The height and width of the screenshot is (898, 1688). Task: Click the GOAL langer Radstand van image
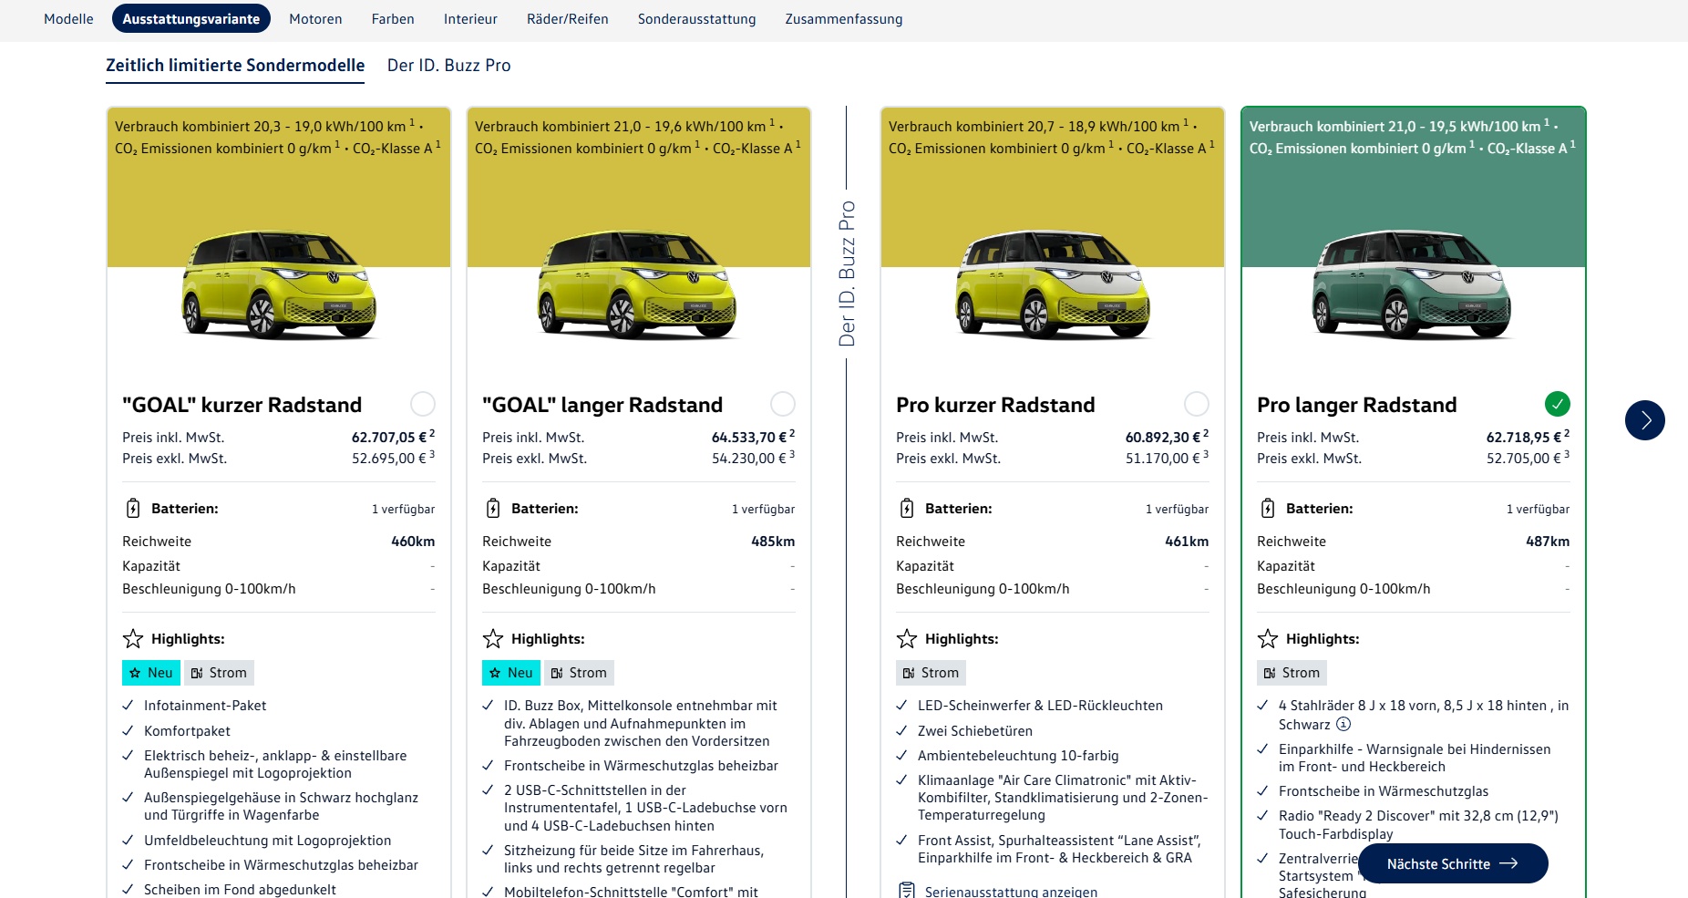pyautogui.click(x=639, y=285)
